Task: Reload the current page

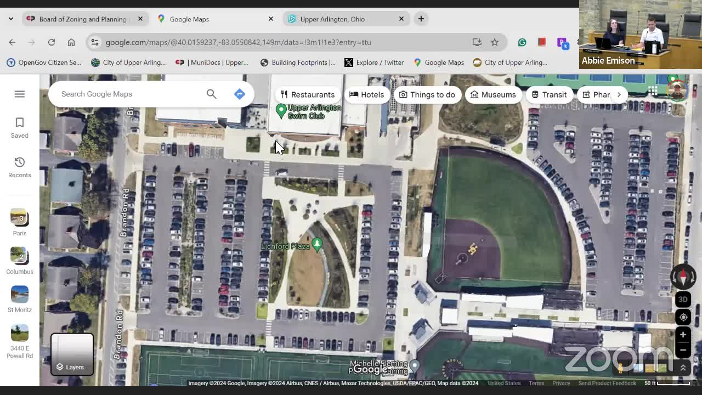Action: click(52, 42)
